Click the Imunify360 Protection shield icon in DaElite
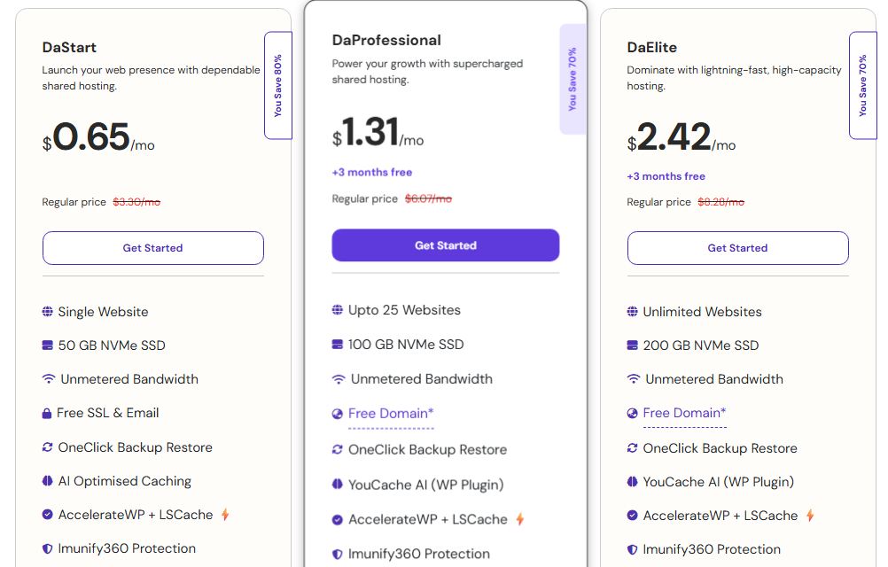 click(x=632, y=548)
